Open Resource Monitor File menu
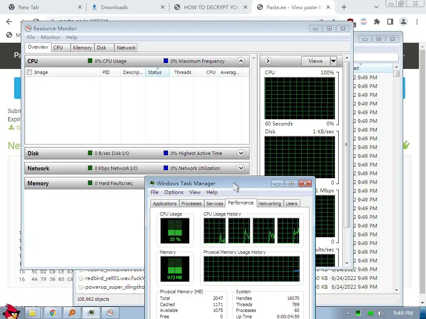The image size is (426, 319). [31, 37]
